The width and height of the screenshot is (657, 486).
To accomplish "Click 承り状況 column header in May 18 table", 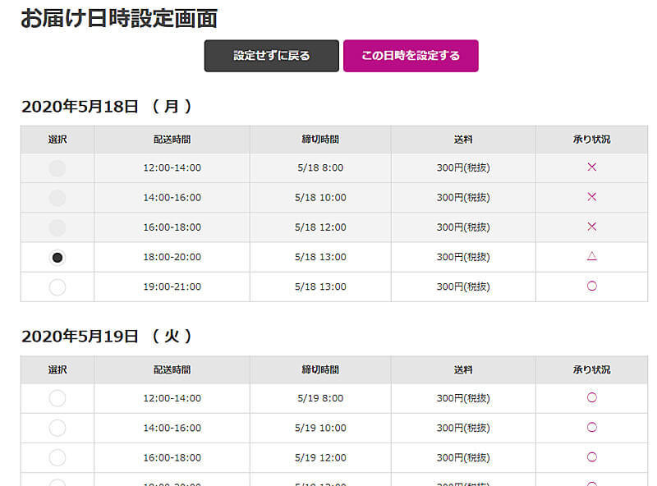I will 591,140.
